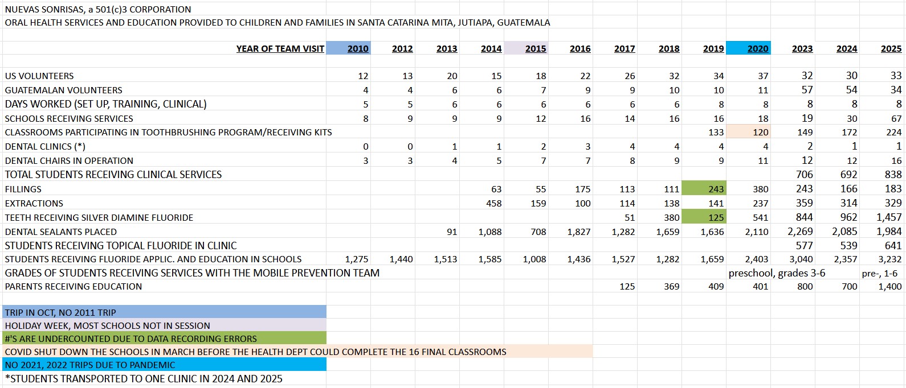
Task: Click TOTAL STUDENTS RECEIVING CLINICAL SERVICES label
Action: 113,175
